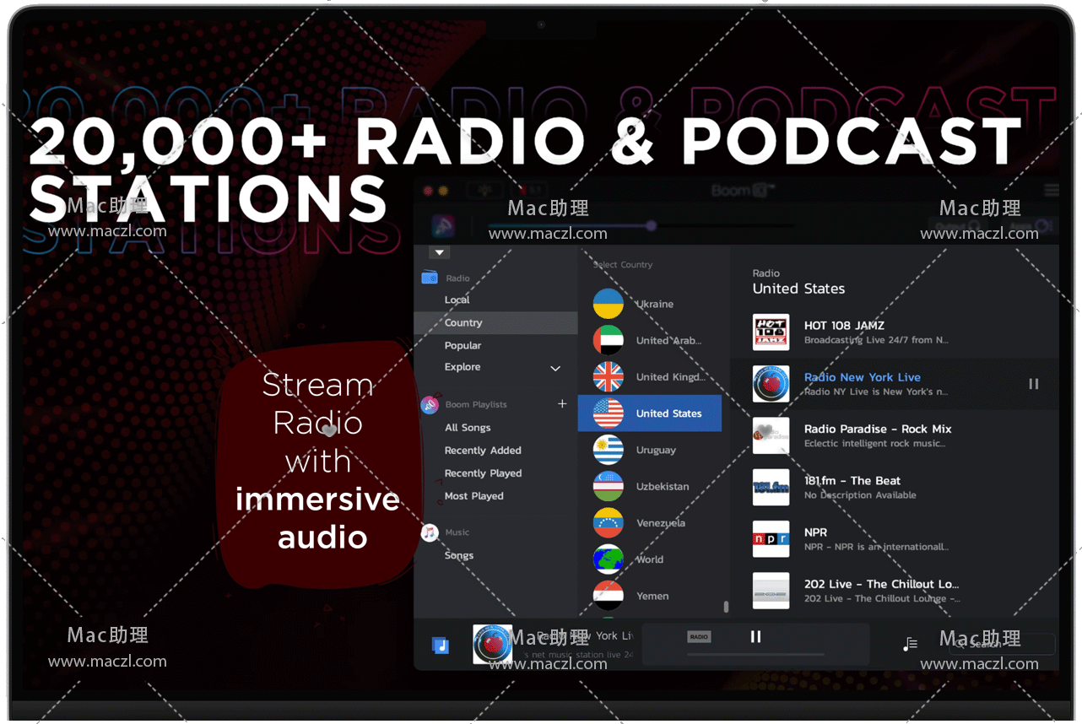Click the volume slider knob in top toolbar
This screenshot has width=1082, height=724.
(x=651, y=225)
